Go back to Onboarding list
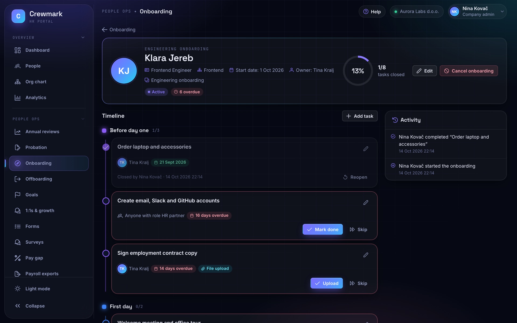This screenshot has height=323, width=517. [119, 30]
